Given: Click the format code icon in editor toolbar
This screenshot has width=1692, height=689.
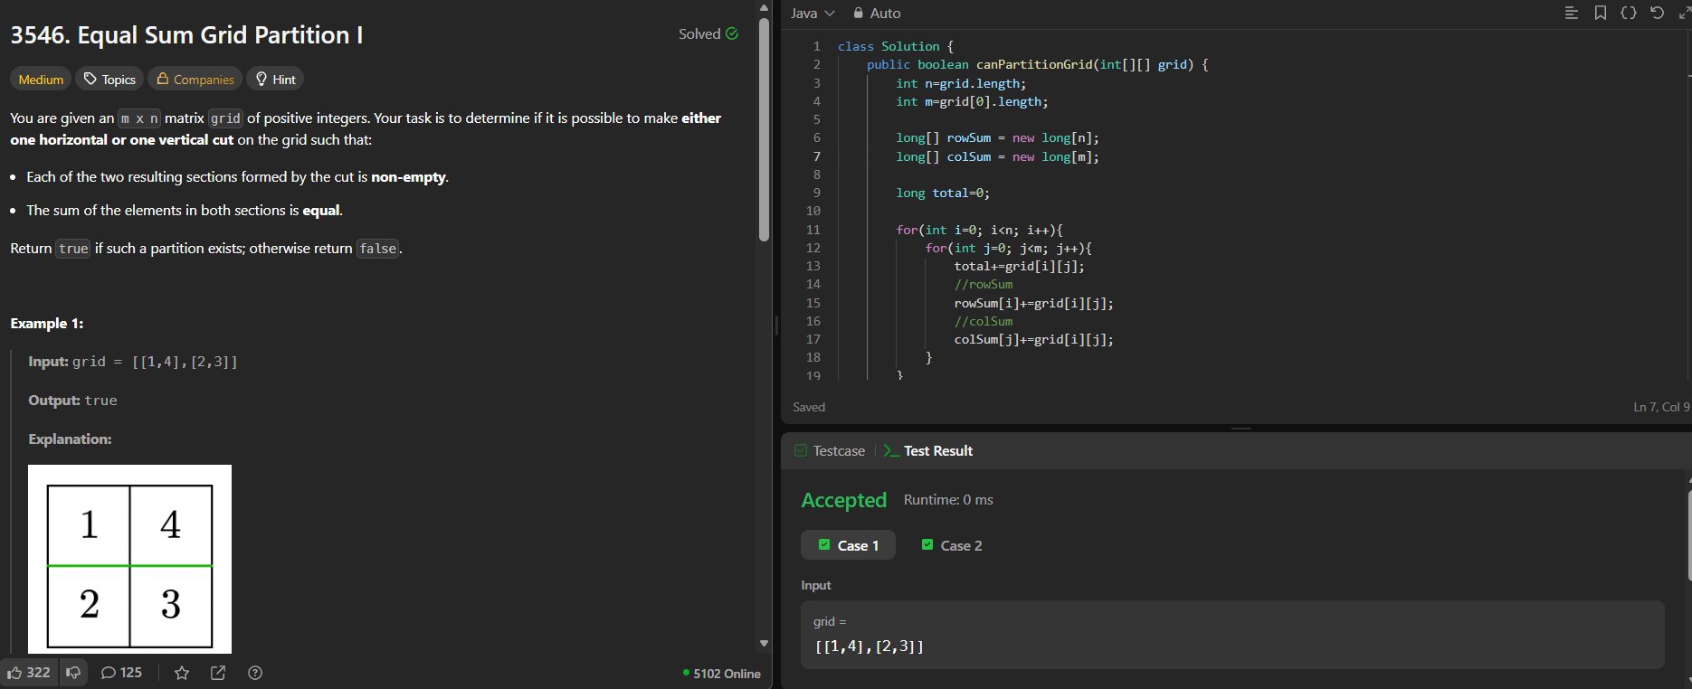Looking at the screenshot, I should pos(1572,13).
